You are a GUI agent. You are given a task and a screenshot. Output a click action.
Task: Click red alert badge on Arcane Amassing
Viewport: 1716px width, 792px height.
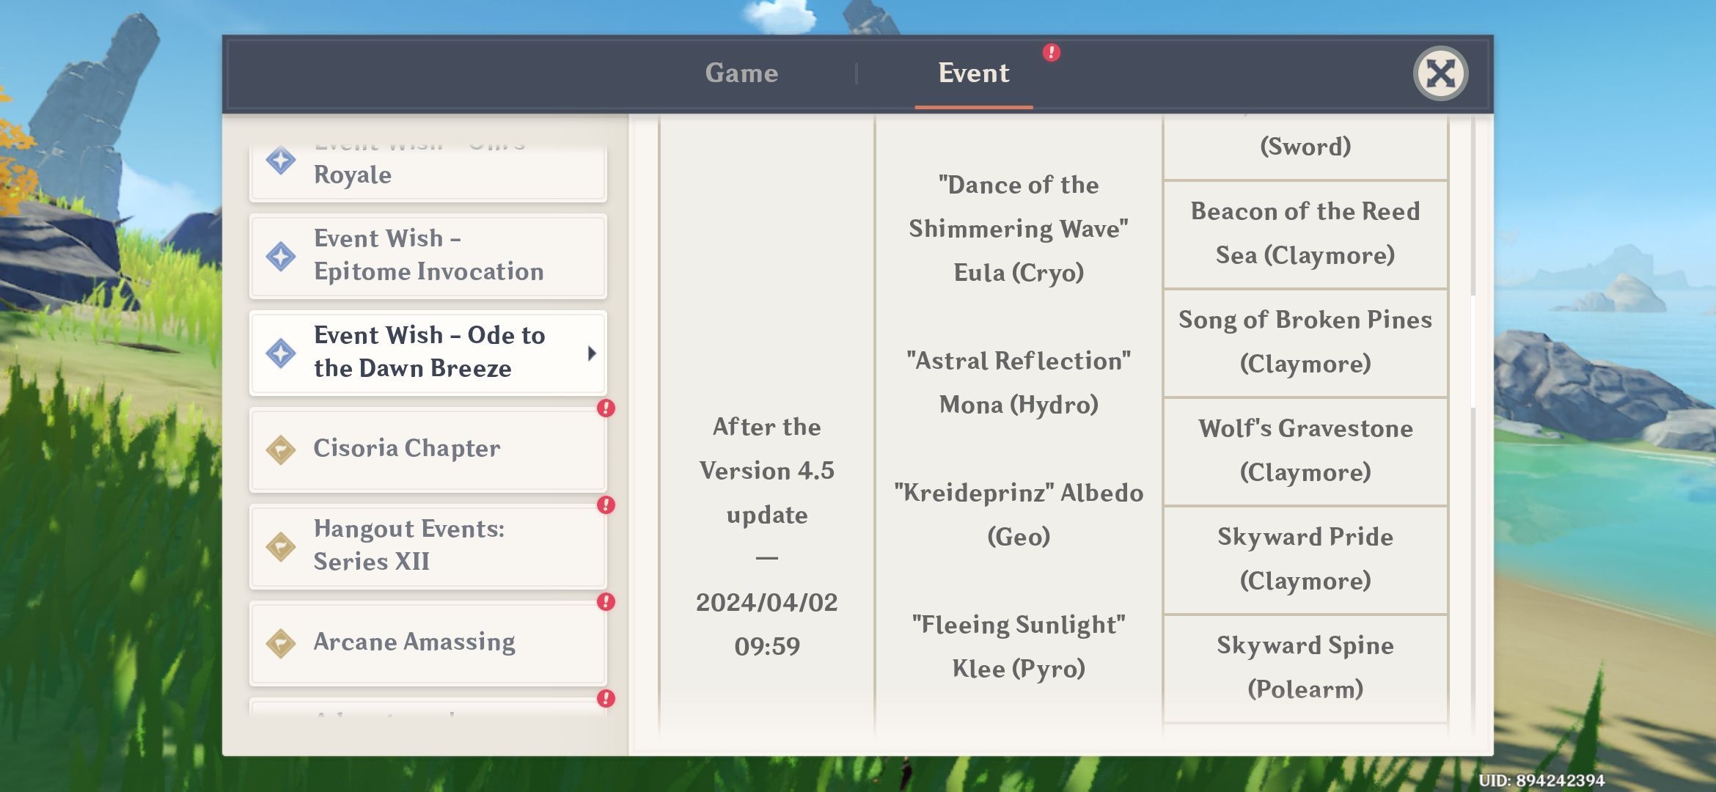pyautogui.click(x=606, y=602)
